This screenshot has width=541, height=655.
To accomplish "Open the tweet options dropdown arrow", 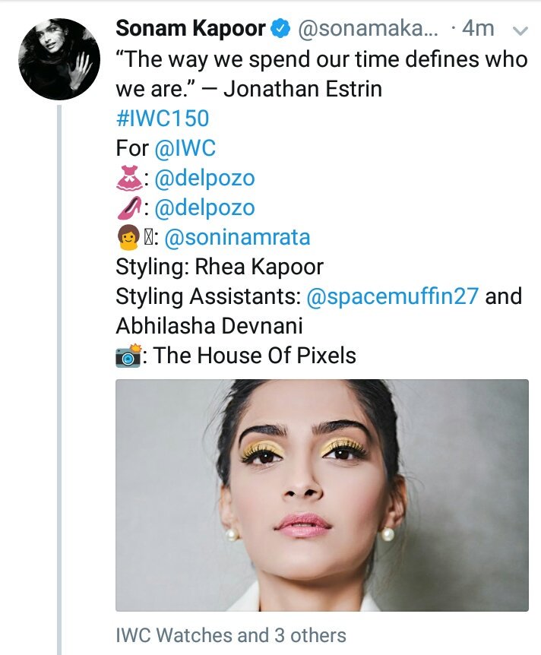I will (520, 31).
